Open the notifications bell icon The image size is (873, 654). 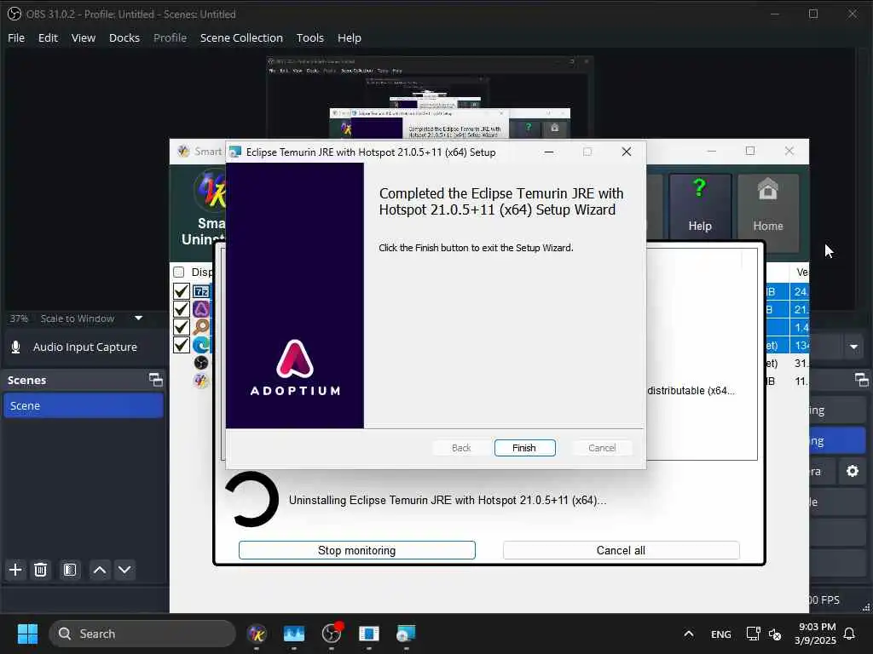pyautogui.click(x=850, y=634)
